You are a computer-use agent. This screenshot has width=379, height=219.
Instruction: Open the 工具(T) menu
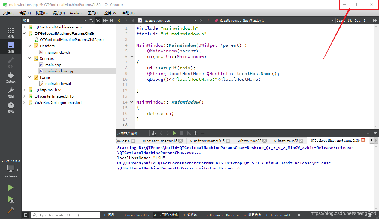pyautogui.click(x=93, y=13)
